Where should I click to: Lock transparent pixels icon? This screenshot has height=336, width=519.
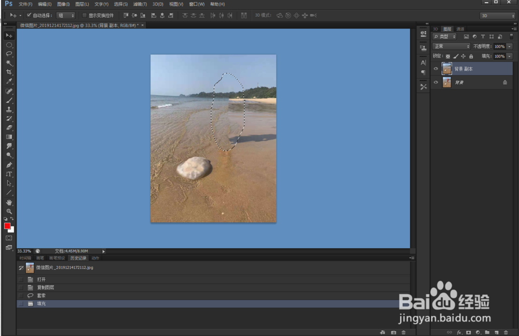(x=448, y=56)
